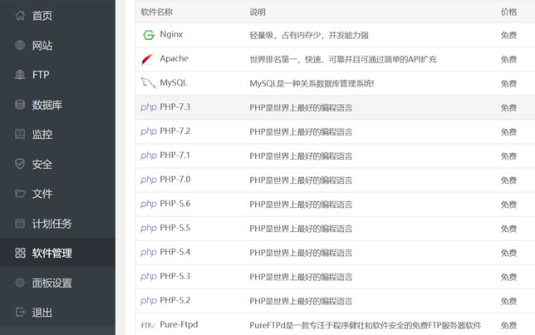
Task: Click the php icon for PHP-5.2
Action: tap(149, 301)
